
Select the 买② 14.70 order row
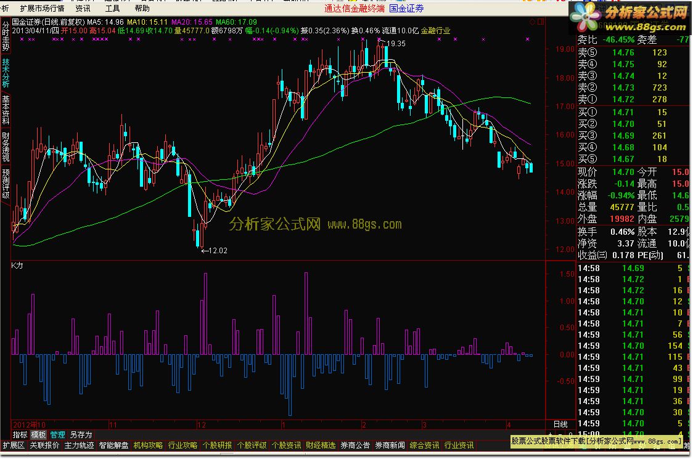(x=633, y=124)
